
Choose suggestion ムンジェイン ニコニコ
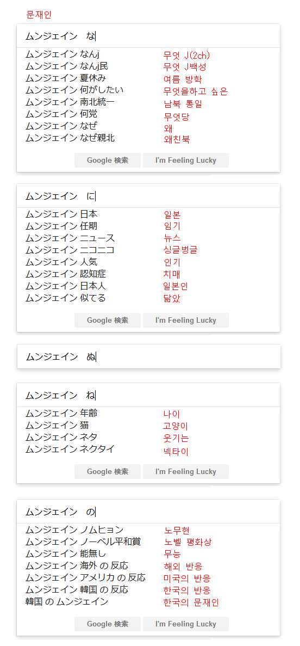(x=70, y=250)
